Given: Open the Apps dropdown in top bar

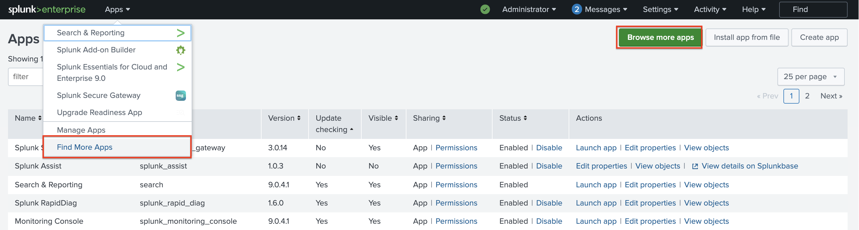Looking at the screenshot, I should [117, 9].
